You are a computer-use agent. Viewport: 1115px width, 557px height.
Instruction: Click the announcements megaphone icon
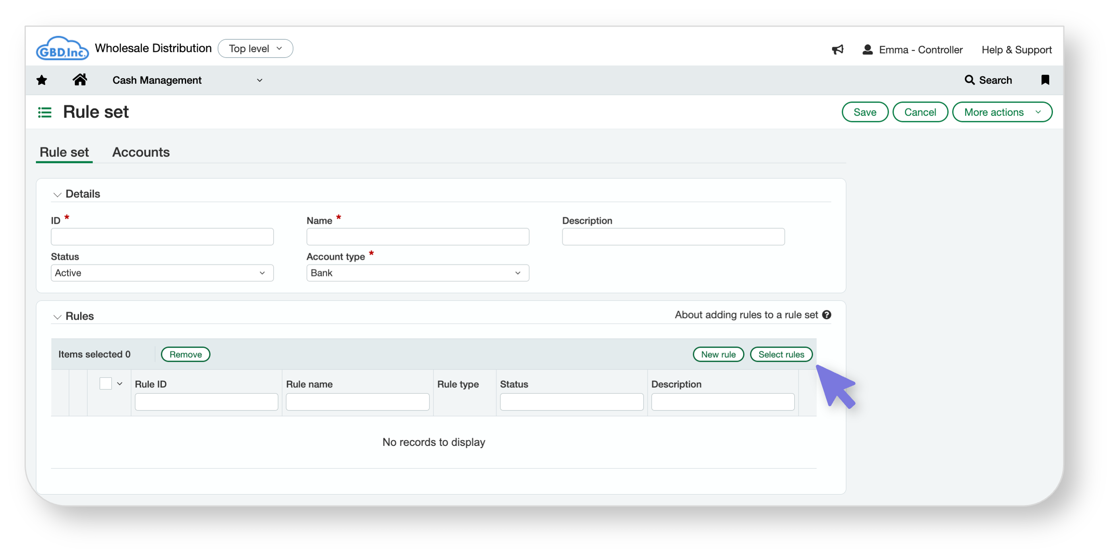837,50
